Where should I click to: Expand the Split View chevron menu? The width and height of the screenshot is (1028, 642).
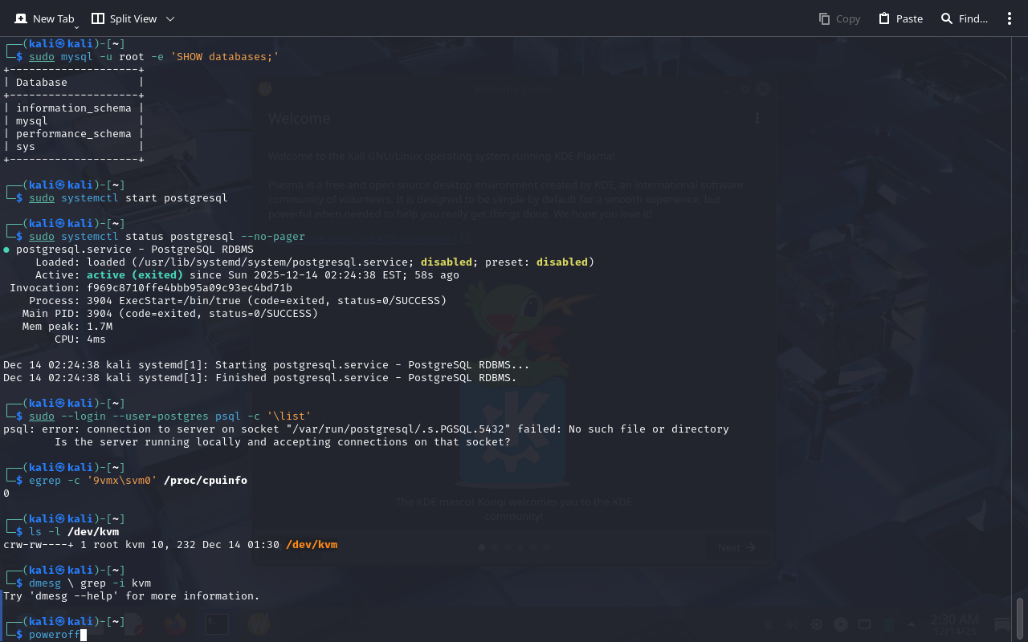pyautogui.click(x=170, y=18)
